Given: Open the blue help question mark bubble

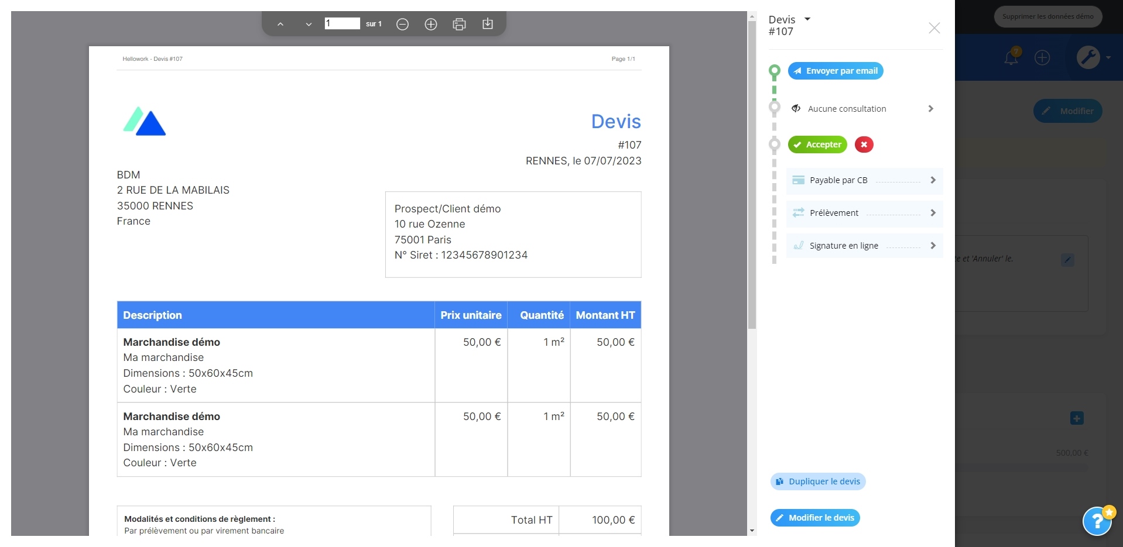Looking at the screenshot, I should click(1097, 521).
